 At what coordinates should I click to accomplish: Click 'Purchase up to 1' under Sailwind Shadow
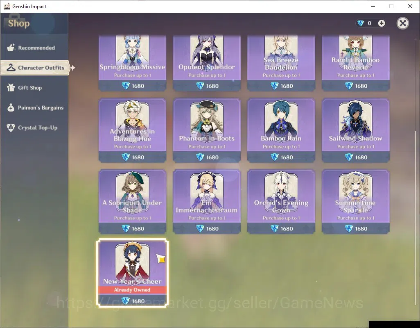click(356, 147)
